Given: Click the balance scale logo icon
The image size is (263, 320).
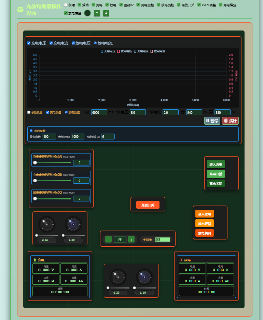Looking at the screenshot, I should tap(20, 10).
